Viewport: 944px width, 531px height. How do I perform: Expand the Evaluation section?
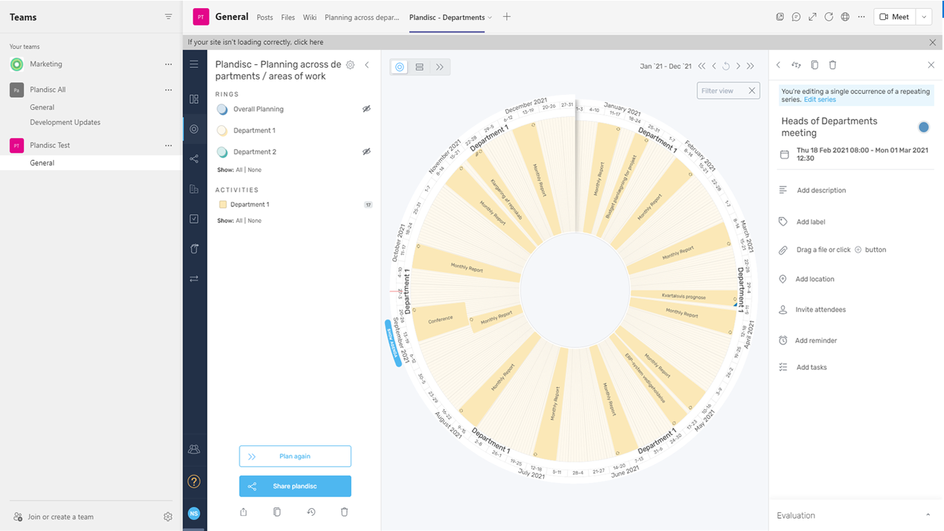pyautogui.click(x=927, y=516)
